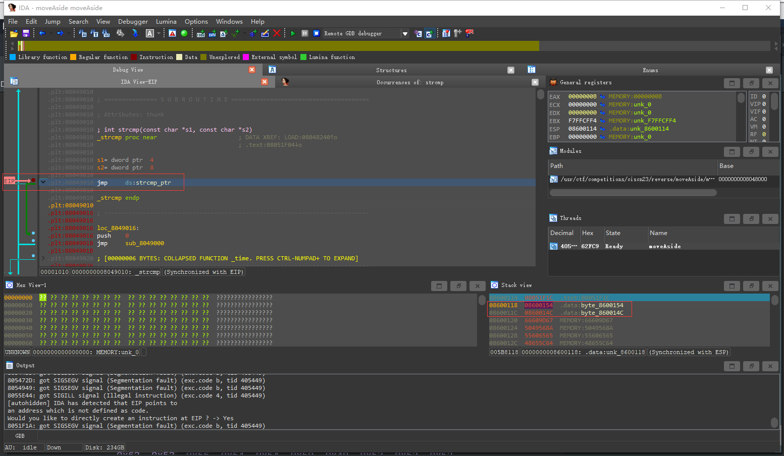
Task: Float the Stack view panel
Action: click(x=751, y=286)
